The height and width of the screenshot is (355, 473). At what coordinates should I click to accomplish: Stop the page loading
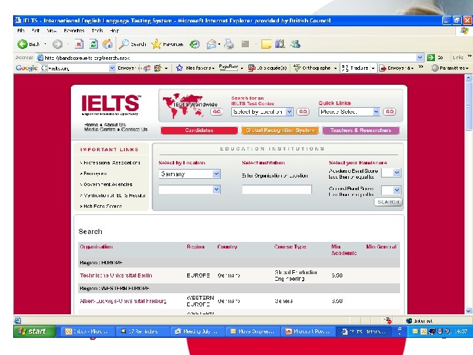point(79,44)
